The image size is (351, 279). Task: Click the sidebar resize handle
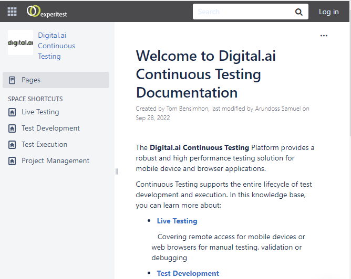[x=117, y=171]
